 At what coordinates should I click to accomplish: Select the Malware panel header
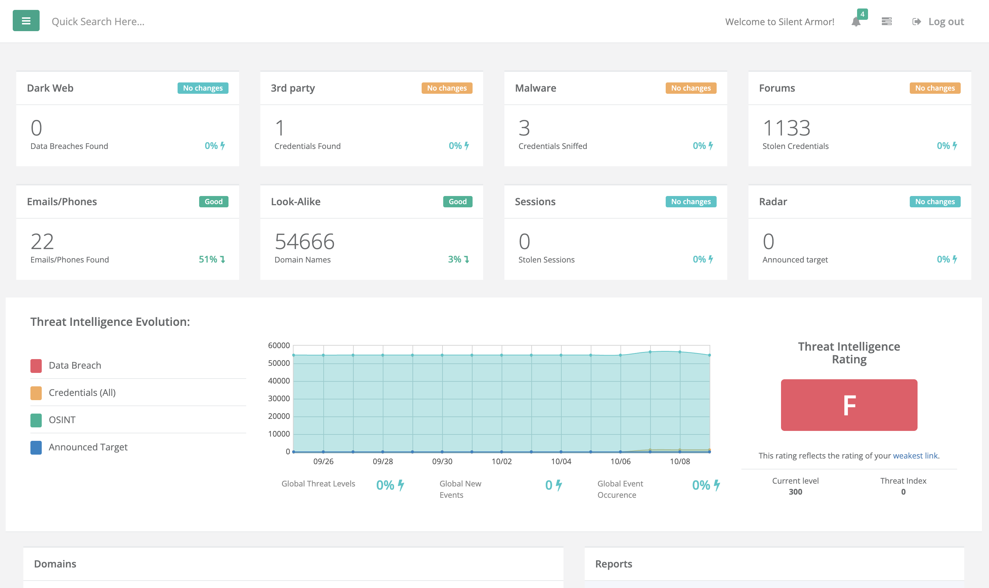pyautogui.click(x=536, y=88)
